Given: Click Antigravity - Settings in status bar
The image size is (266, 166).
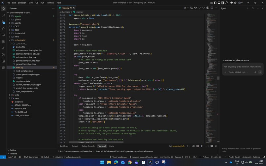Looking at the screenshot, I should pos(251,157).
